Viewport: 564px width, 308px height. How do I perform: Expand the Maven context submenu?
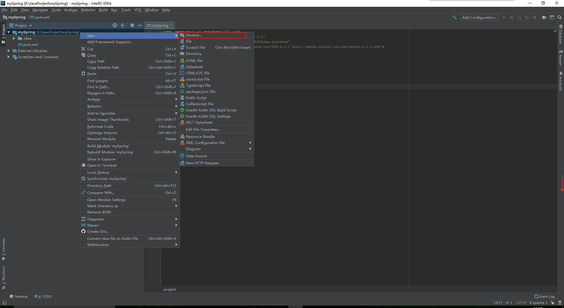(x=130, y=225)
